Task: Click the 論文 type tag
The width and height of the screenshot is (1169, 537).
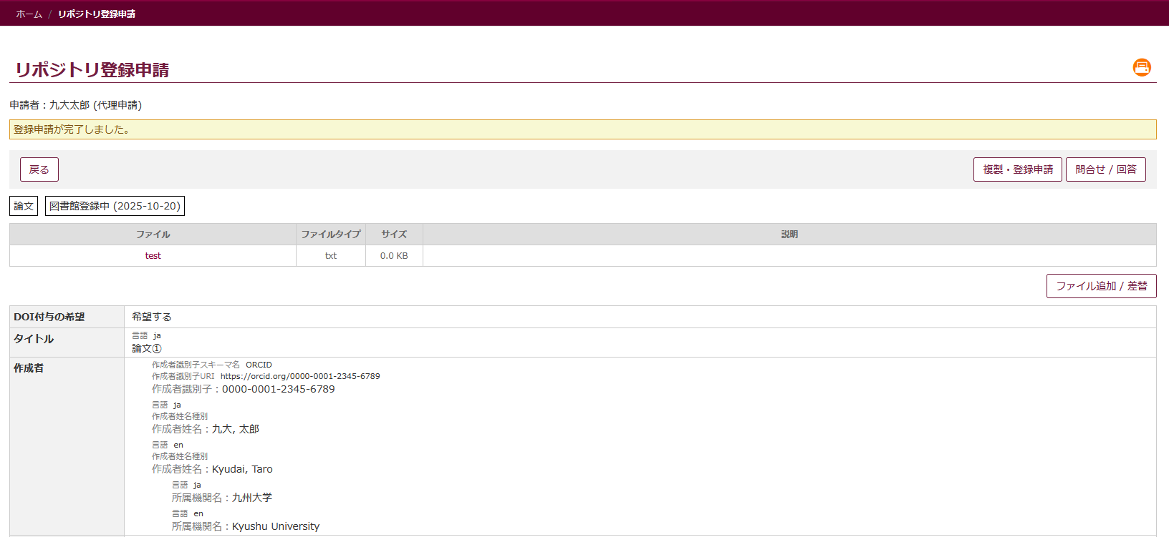Action: click(x=24, y=206)
